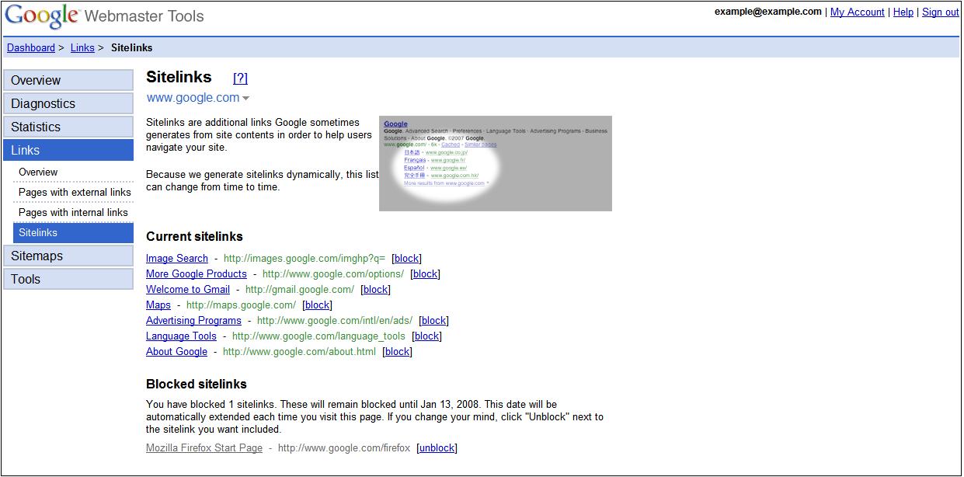This screenshot has height=477, width=964.
Task: Click the Current sitelinks heading
Action: point(194,237)
